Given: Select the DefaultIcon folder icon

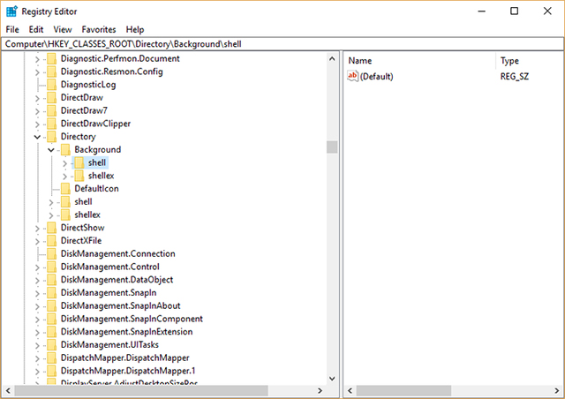Looking at the screenshot, I should [65, 189].
